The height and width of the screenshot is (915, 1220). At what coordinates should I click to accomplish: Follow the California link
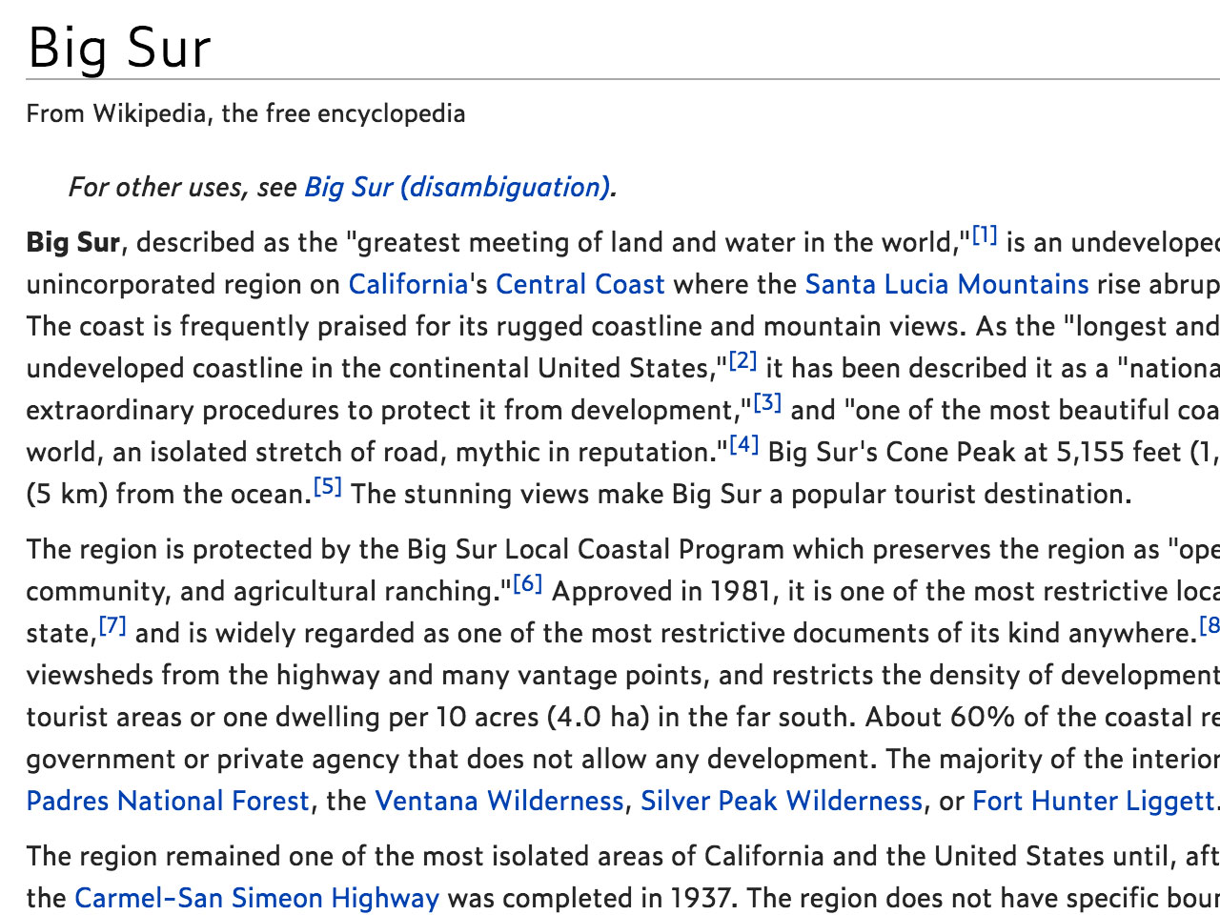point(408,284)
